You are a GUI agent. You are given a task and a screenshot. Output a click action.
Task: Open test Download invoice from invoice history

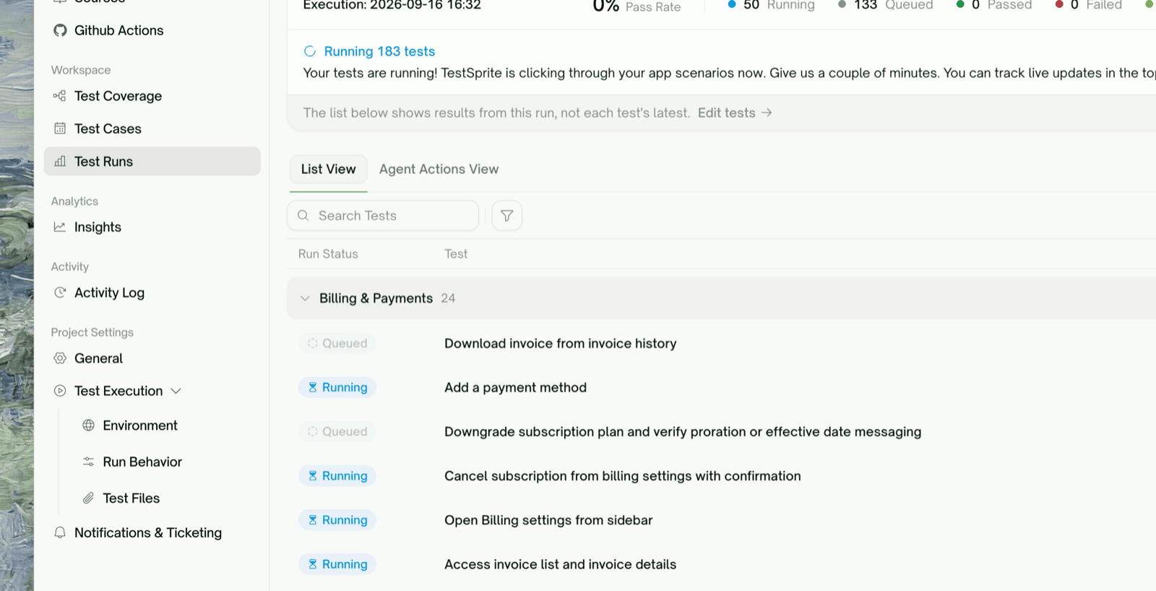pos(561,343)
